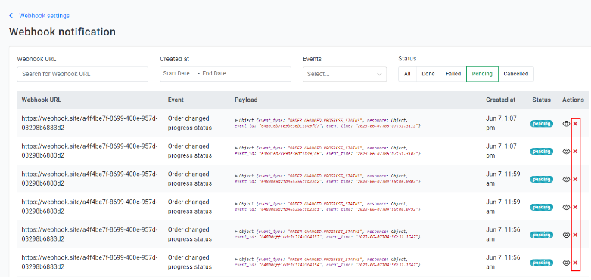Filter status by All
The height and width of the screenshot is (280, 591).
407,74
